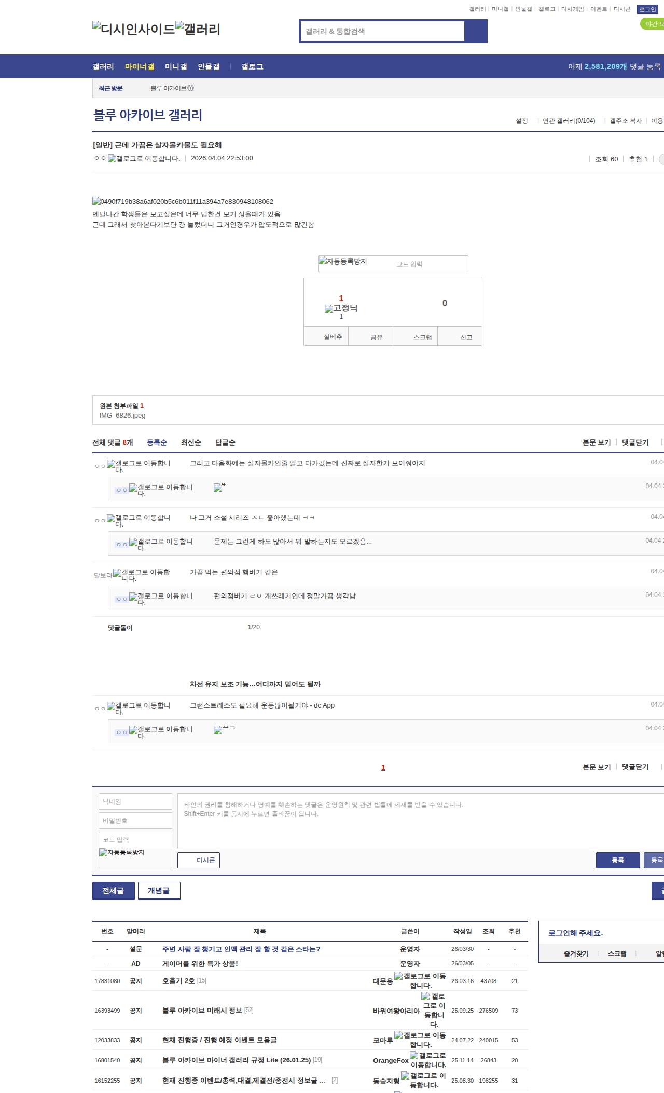The width and height of the screenshot is (664, 1093).
Task: Toggle 댓글닫기 above the comment list
Action: tap(635, 442)
